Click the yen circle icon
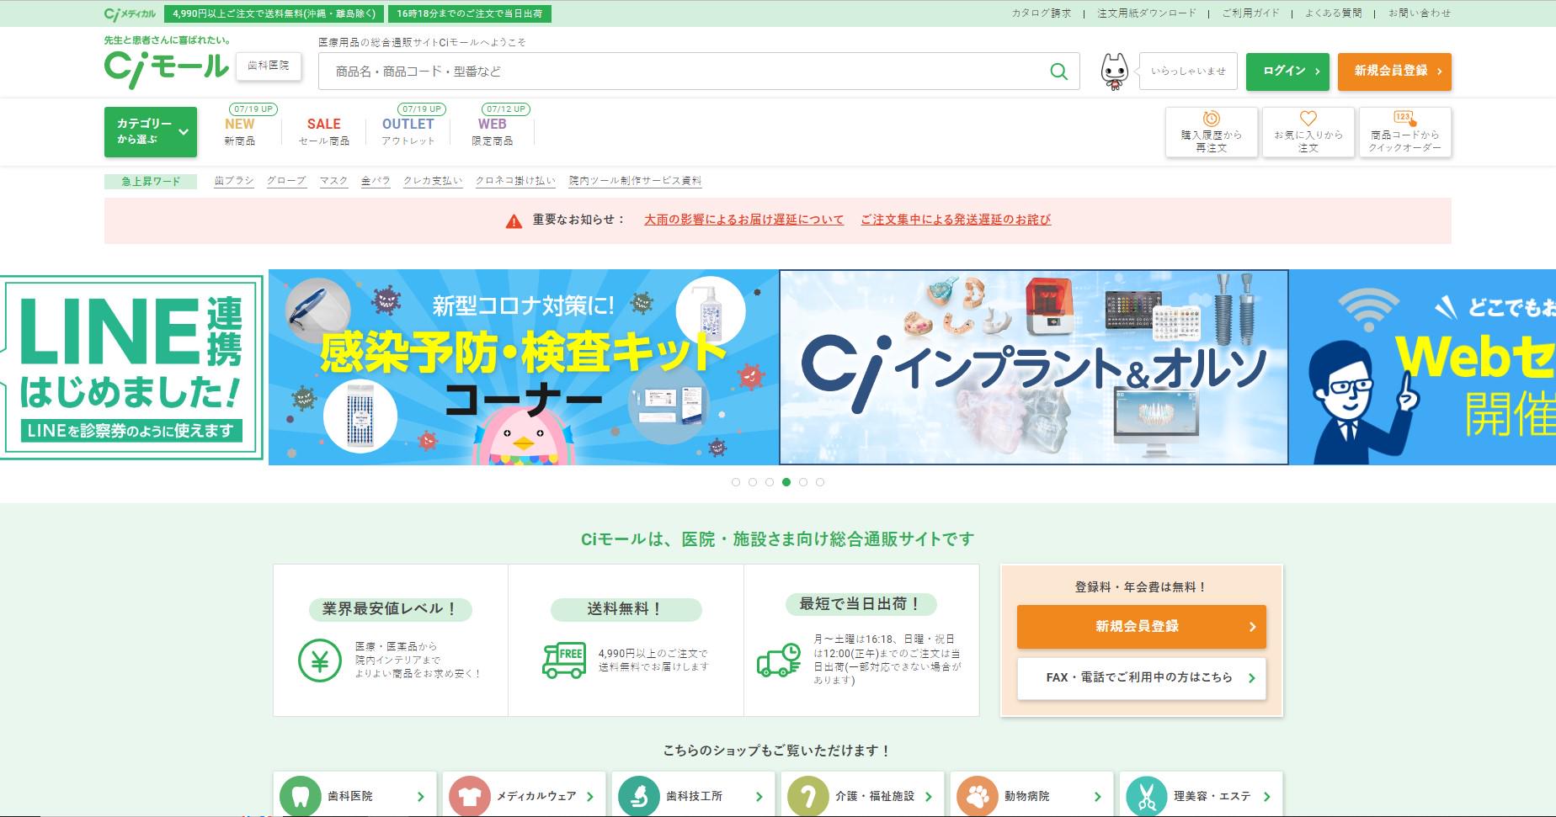1556x817 pixels. coord(319,660)
